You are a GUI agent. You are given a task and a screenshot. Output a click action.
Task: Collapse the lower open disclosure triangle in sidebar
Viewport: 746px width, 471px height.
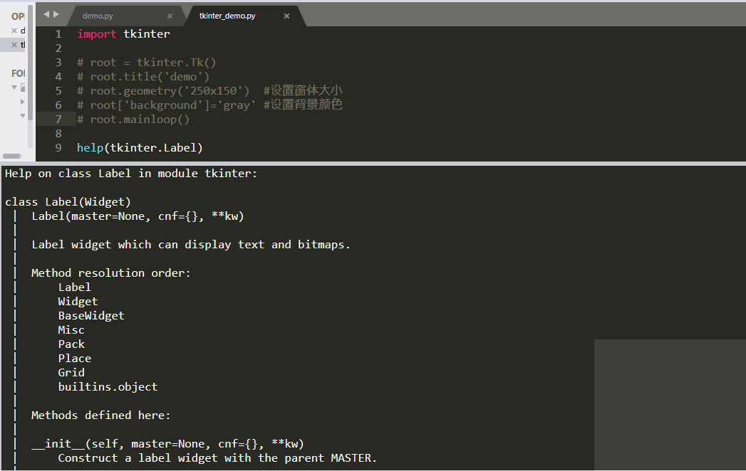pyautogui.click(x=23, y=116)
